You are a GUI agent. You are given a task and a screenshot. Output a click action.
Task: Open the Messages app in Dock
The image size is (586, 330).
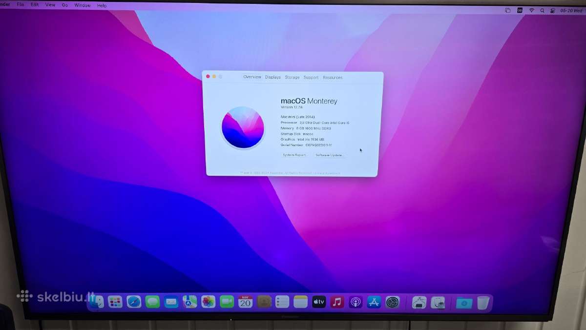152,302
